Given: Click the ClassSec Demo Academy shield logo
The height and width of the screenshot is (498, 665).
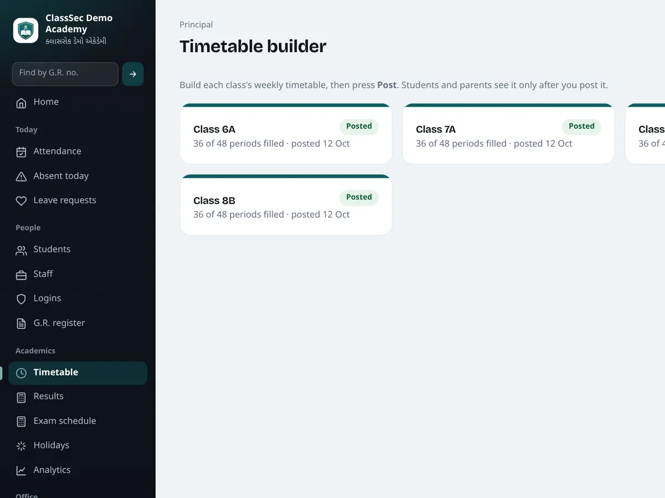Looking at the screenshot, I should [25, 30].
